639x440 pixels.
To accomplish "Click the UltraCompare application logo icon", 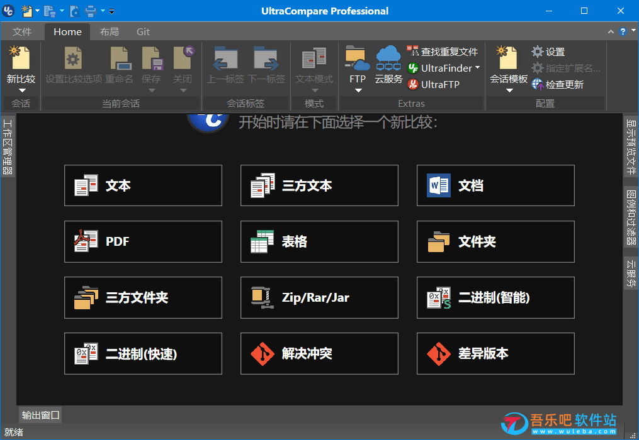I will pos(8,11).
